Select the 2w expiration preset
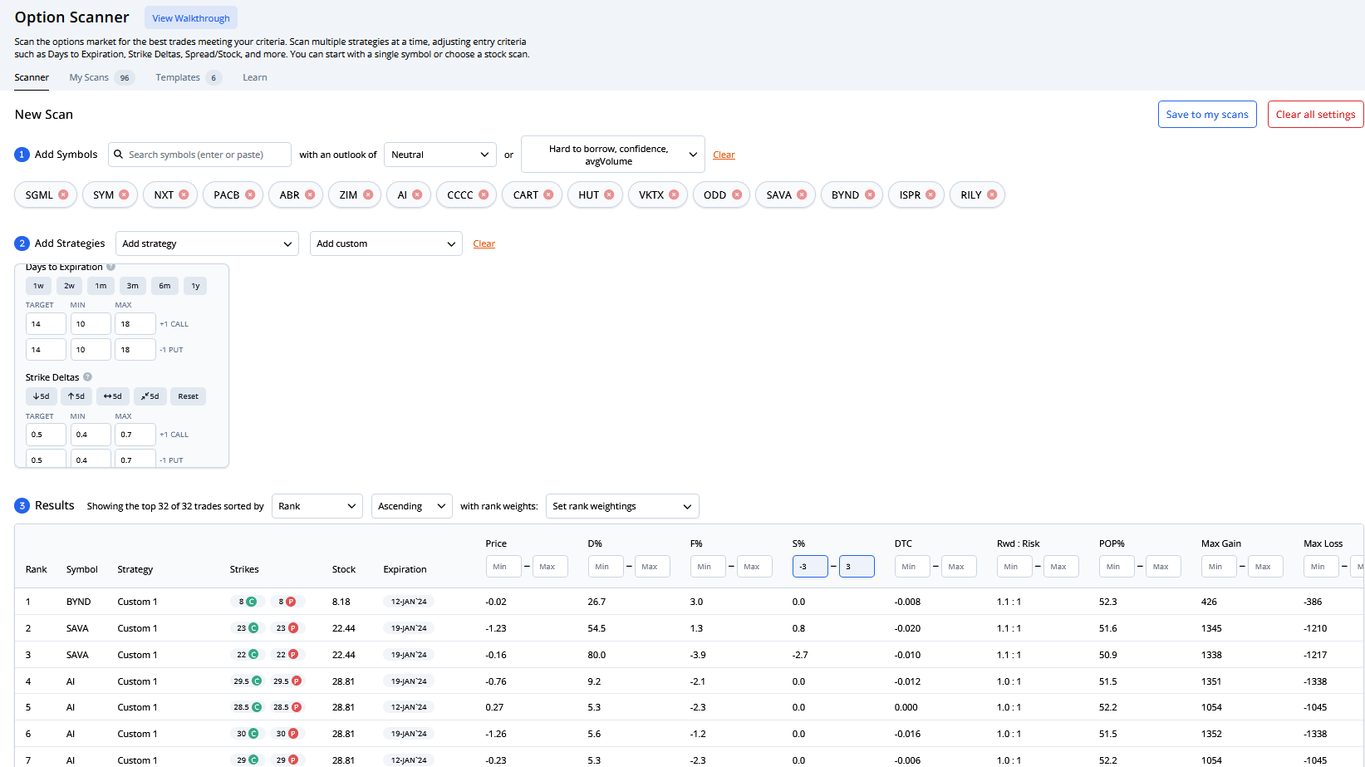 pyautogui.click(x=69, y=286)
